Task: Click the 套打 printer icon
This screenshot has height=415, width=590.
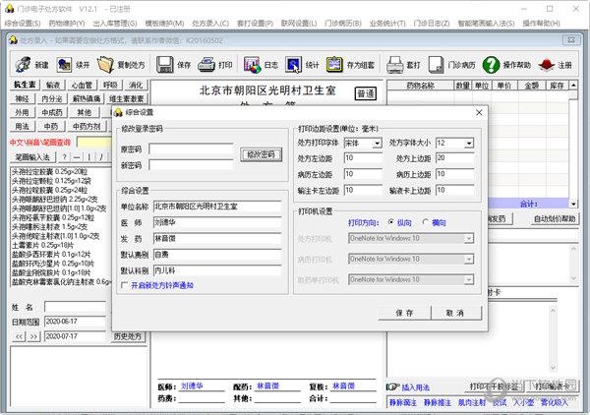Action: [394, 65]
